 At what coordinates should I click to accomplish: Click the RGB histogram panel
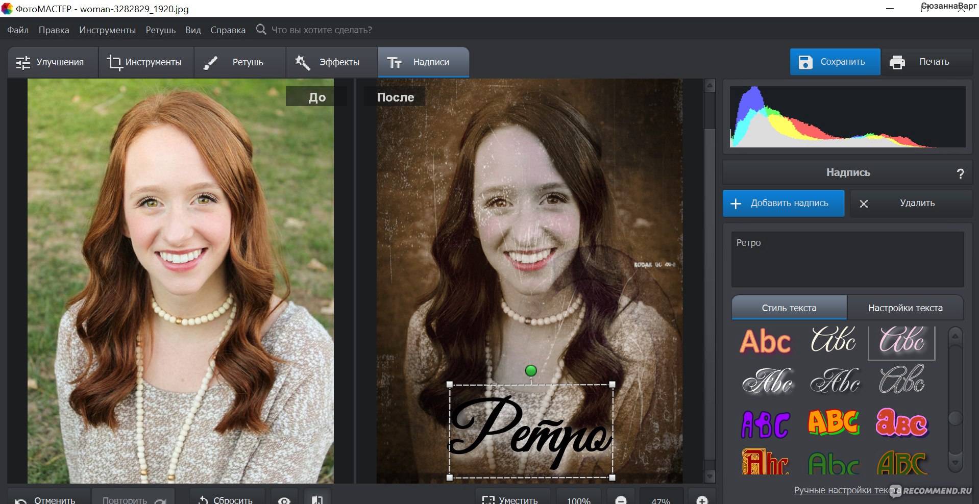click(847, 117)
